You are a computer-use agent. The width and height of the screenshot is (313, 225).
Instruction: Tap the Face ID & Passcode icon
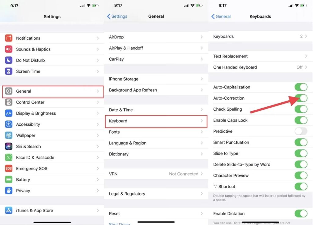coord(9,157)
